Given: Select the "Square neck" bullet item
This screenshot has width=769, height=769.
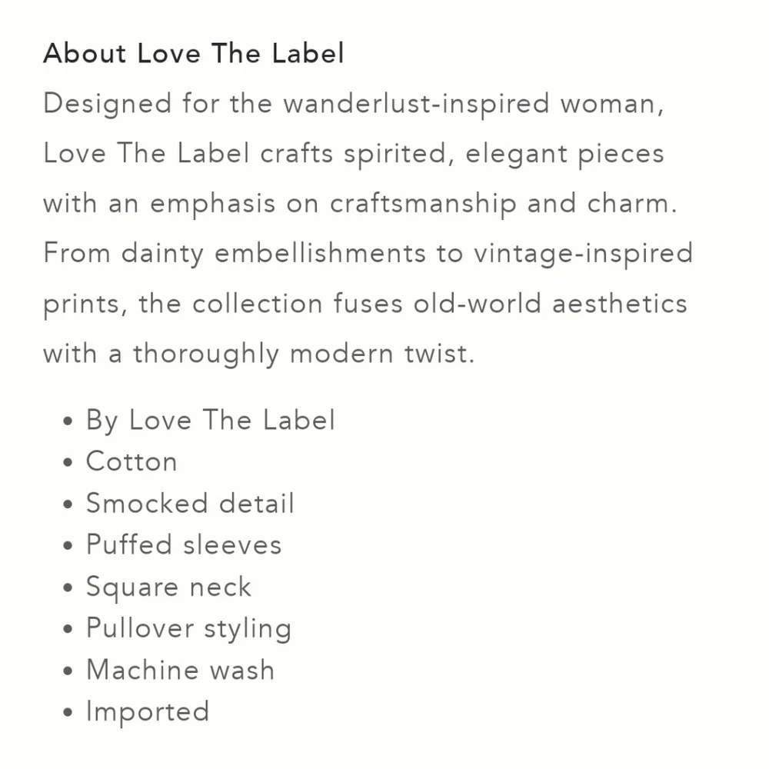Looking at the screenshot, I should [168, 588].
